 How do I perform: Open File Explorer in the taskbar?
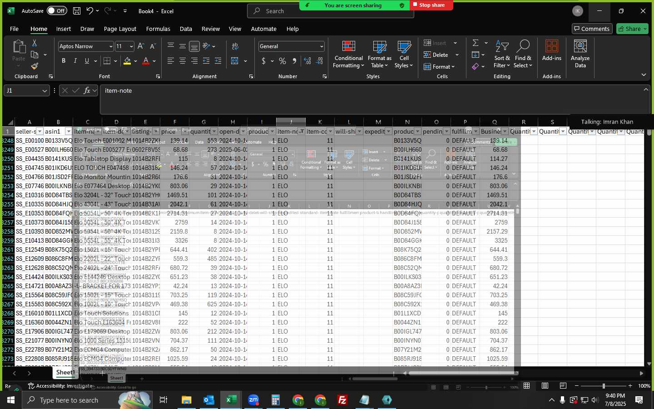[x=187, y=400]
